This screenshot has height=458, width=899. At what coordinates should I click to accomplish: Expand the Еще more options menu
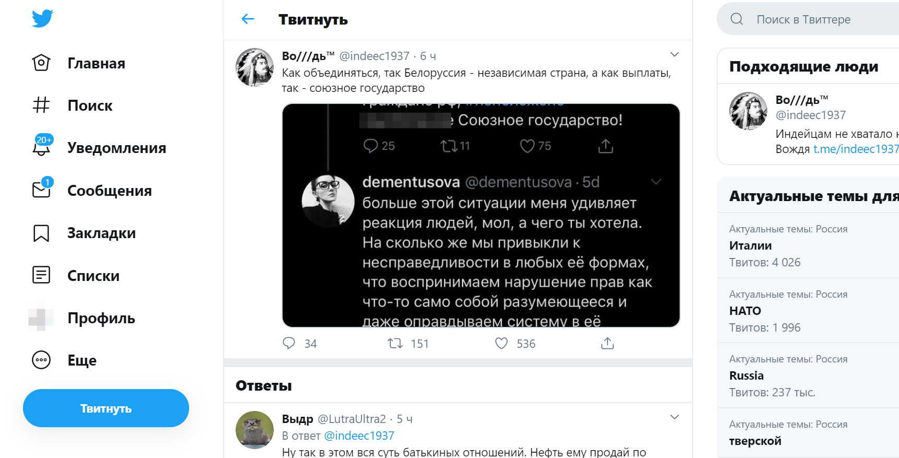(41, 360)
